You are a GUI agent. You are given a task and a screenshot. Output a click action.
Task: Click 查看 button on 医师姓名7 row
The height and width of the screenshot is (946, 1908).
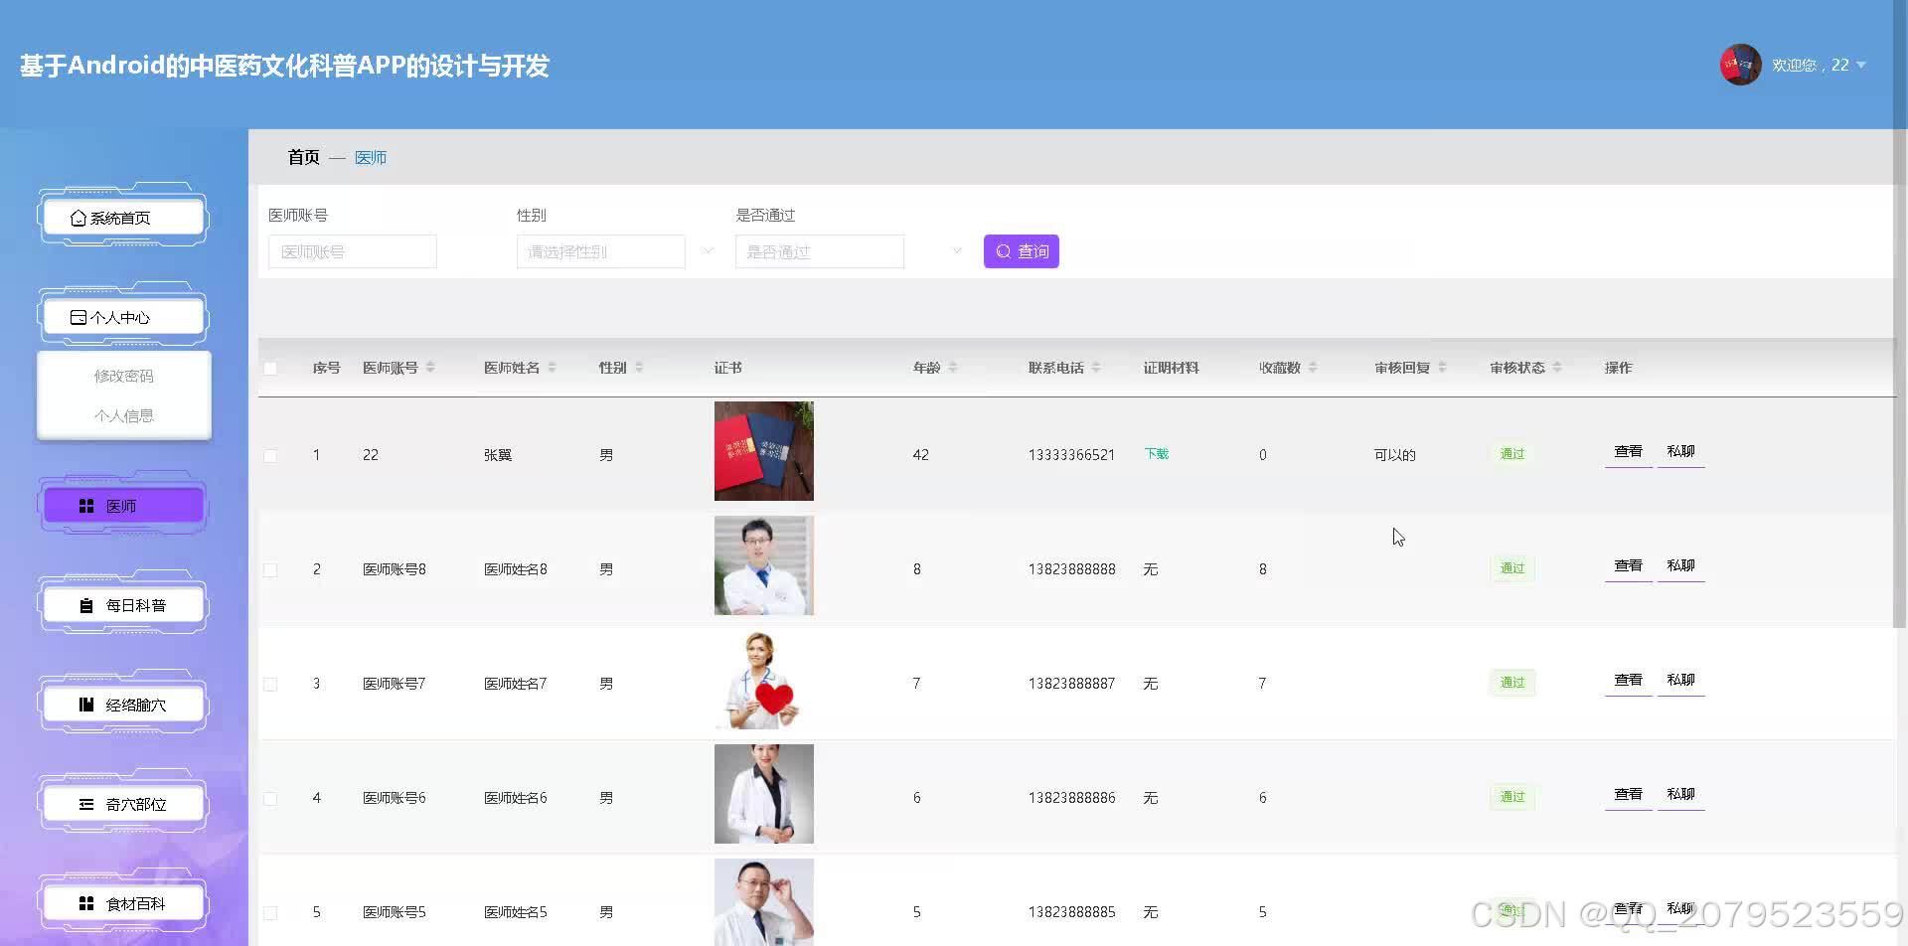1628,680
